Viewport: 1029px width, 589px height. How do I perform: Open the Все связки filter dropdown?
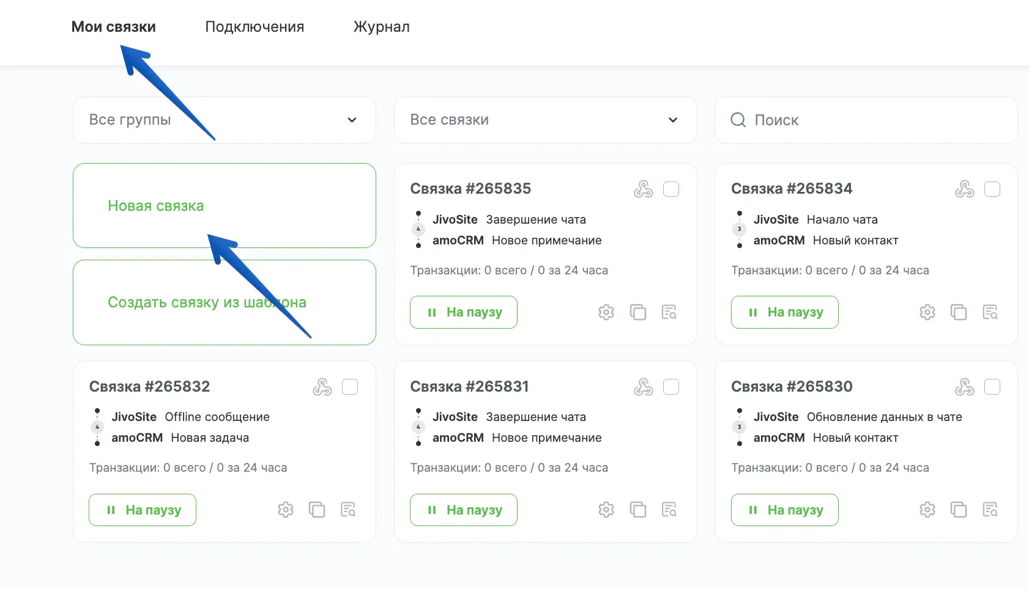(x=544, y=120)
